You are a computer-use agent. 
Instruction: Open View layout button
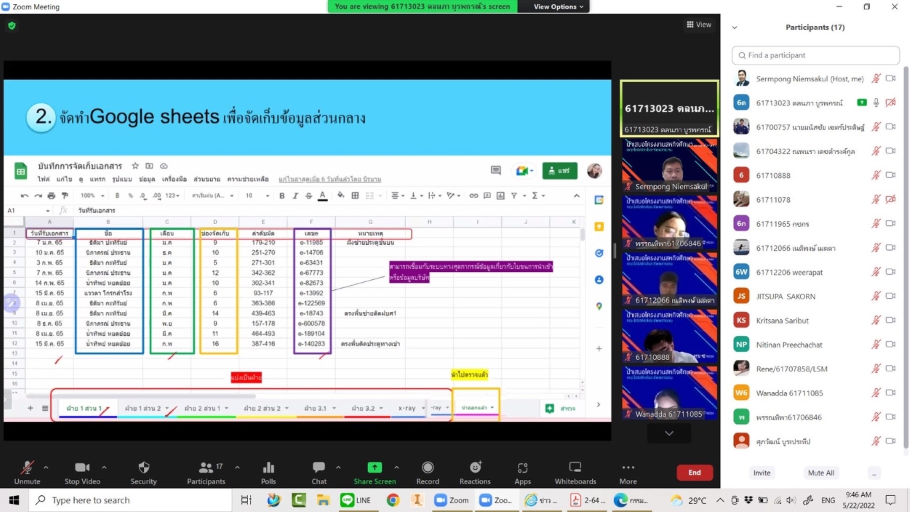[699, 25]
